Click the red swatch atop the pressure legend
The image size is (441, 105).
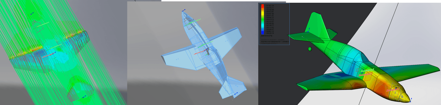pos(262,5)
